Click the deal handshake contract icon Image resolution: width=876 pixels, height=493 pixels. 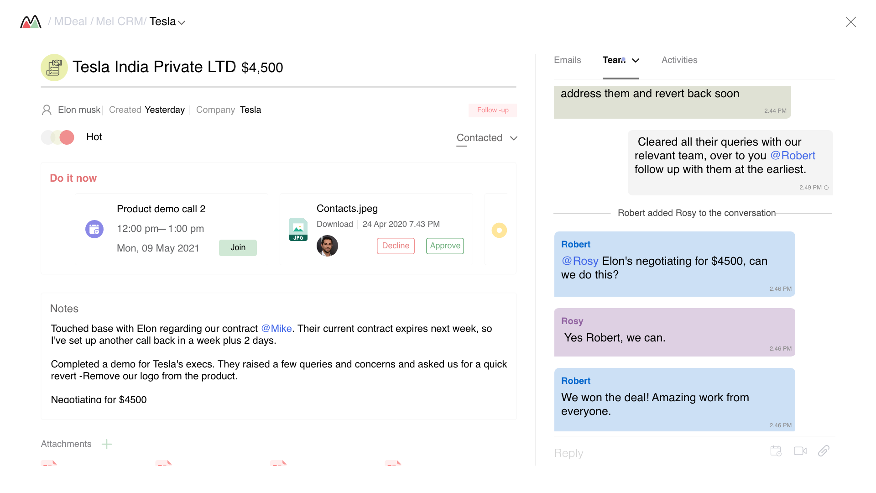pyautogui.click(x=54, y=68)
